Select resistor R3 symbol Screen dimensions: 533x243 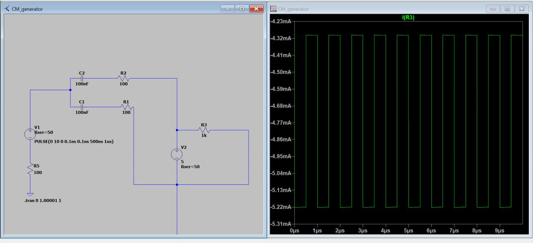204,130
